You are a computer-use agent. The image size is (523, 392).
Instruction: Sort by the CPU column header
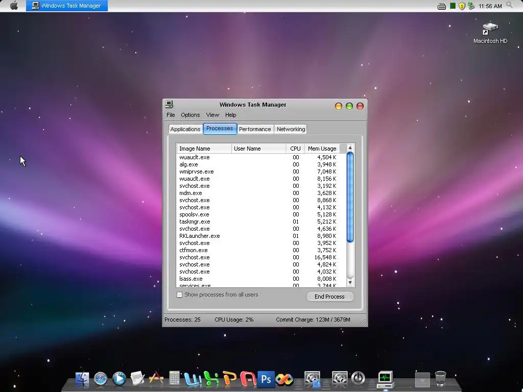295,149
